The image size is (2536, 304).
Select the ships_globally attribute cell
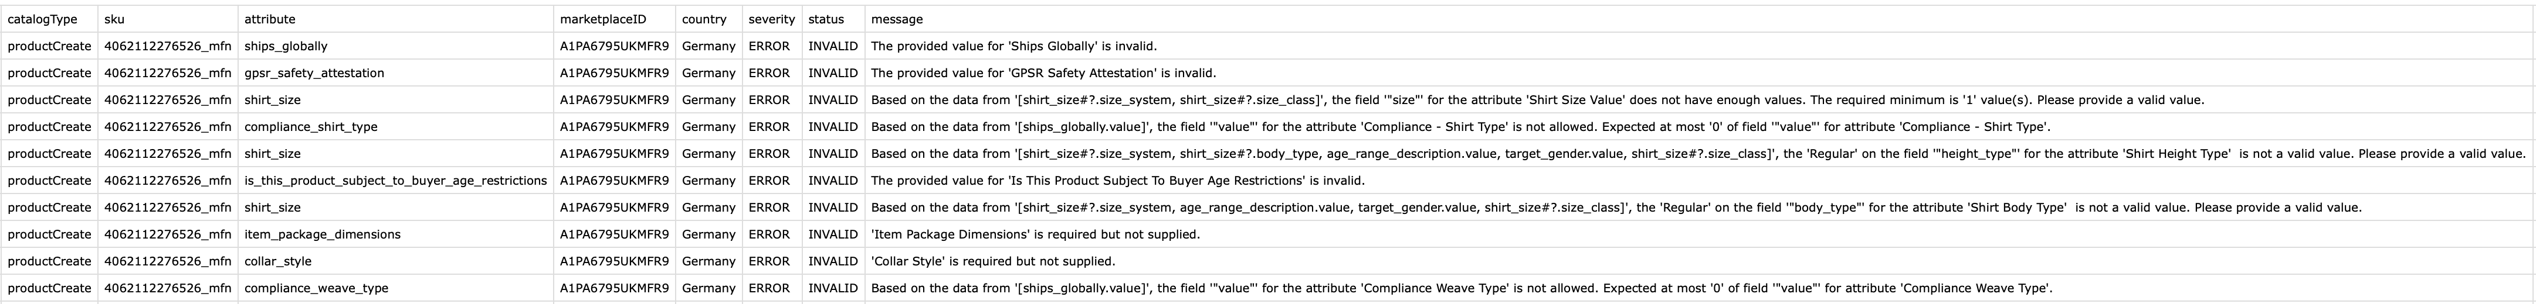pos(286,46)
